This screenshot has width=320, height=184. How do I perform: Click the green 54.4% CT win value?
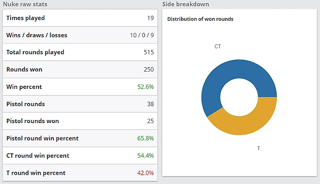(x=146, y=156)
